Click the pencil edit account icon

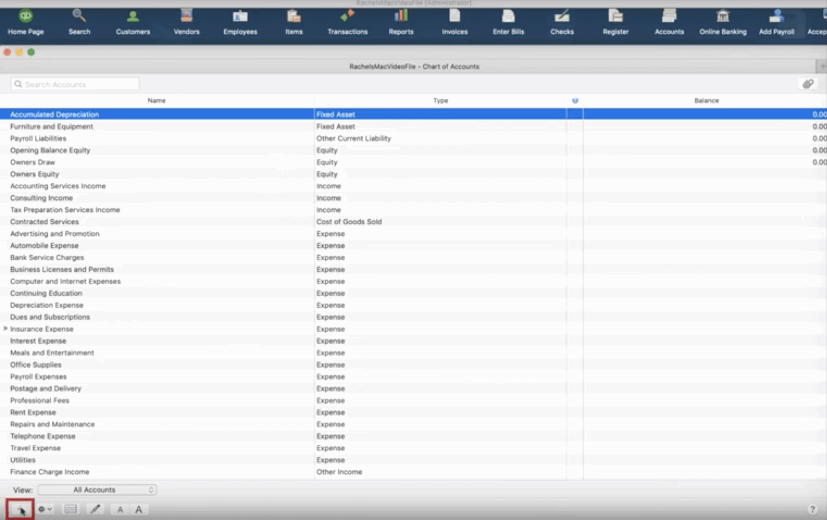click(95, 509)
